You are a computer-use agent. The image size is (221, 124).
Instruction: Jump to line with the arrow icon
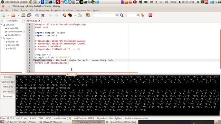(x=143, y=15)
